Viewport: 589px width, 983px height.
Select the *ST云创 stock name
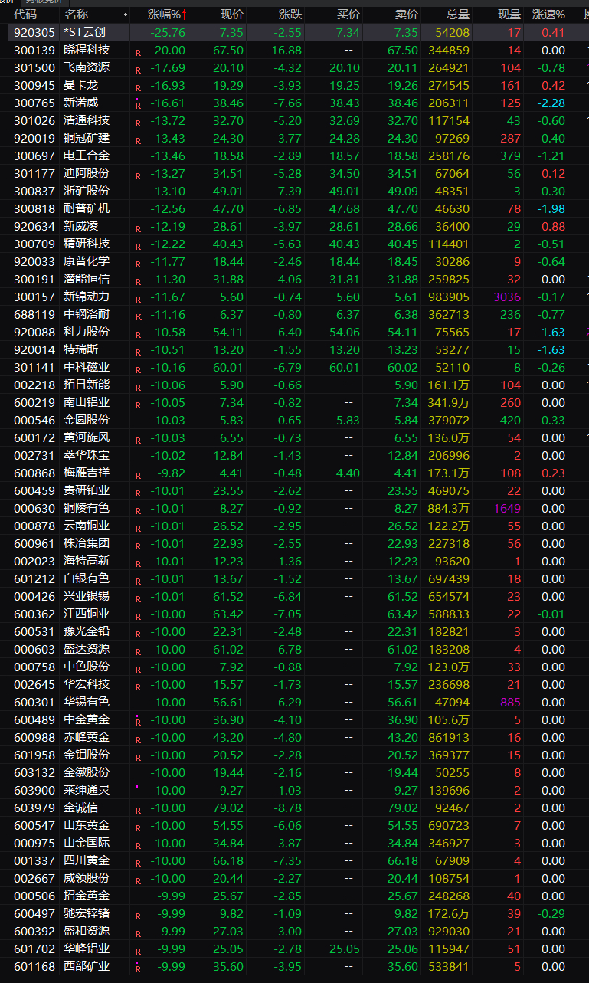click(x=84, y=32)
